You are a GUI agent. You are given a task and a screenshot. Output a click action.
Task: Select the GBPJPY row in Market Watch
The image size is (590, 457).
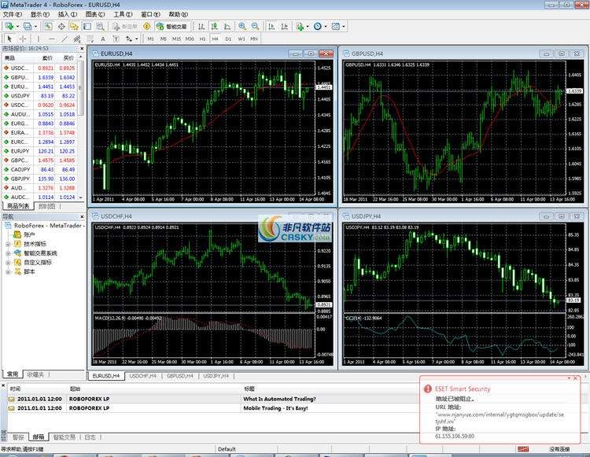(39, 179)
